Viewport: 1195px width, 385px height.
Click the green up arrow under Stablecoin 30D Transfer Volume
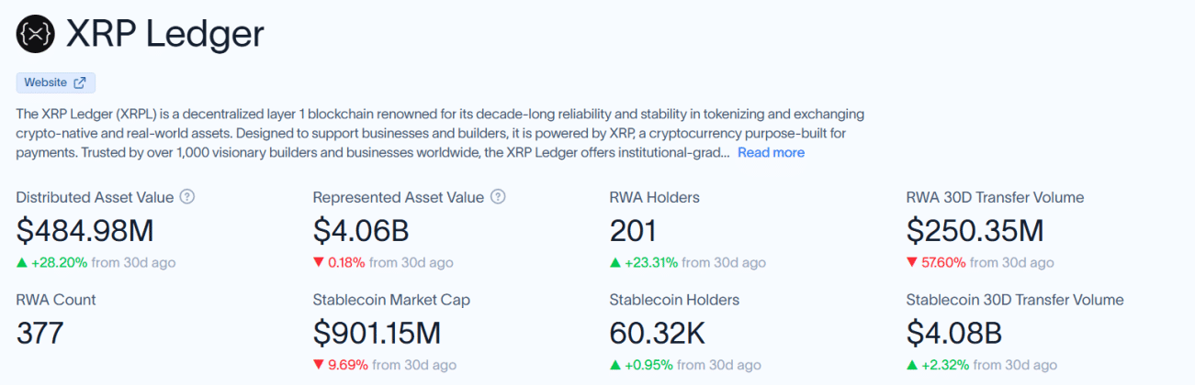point(911,365)
